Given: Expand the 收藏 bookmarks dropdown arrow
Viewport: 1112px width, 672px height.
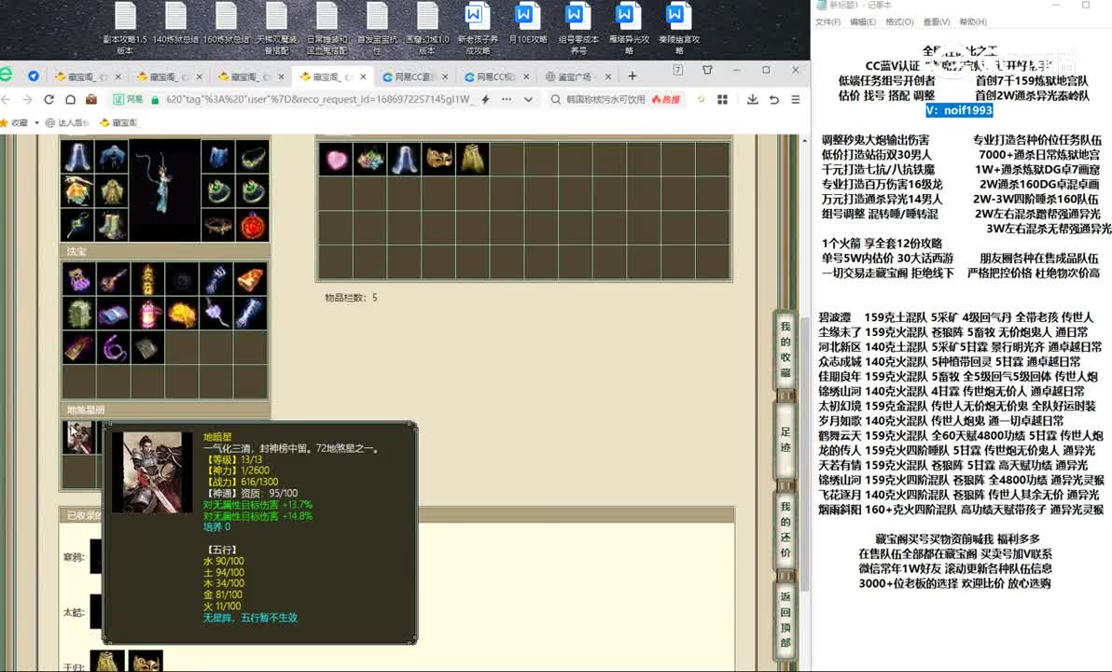Looking at the screenshot, I should tap(37, 122).
